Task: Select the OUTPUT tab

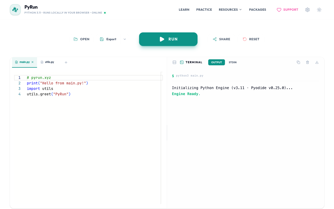Action: click(x=217, y=62)
